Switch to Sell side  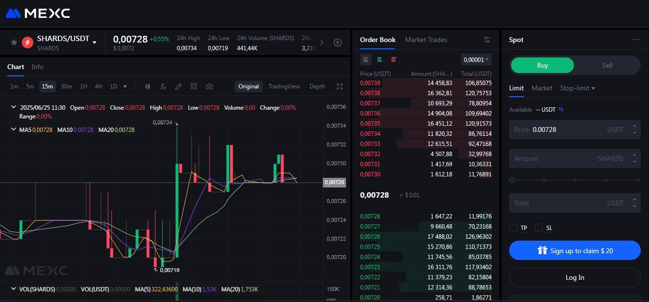click(607, 65)
